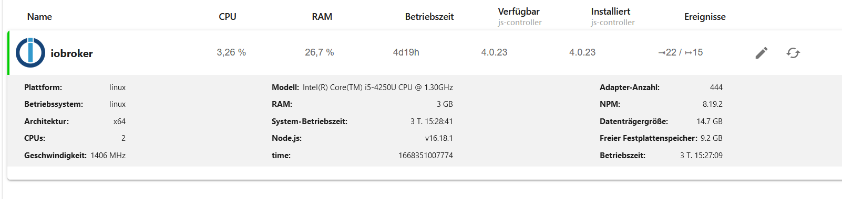Click the Adapter-Anzahl value 444

pos(716,87)
